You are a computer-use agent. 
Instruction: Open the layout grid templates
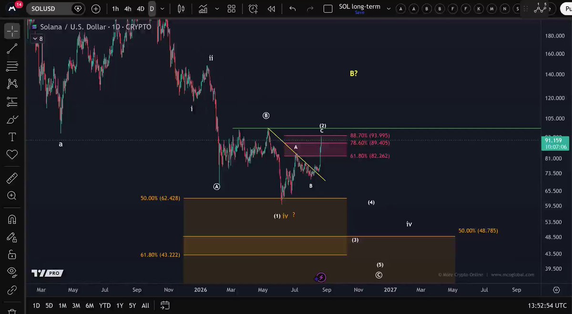pyautogui.click(x=232, y=9)
